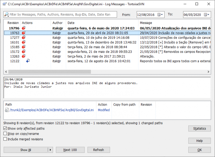Select revision 19796 row

(107, 28)
